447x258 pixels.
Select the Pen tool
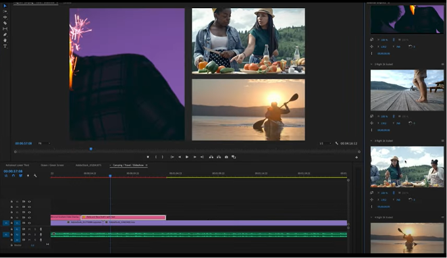click(x=5, y=34)
